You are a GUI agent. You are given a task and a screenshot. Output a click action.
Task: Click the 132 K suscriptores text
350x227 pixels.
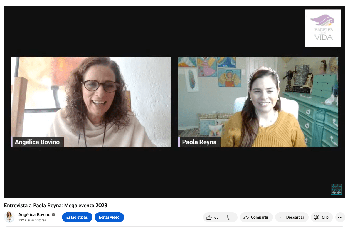pos(32,220)
